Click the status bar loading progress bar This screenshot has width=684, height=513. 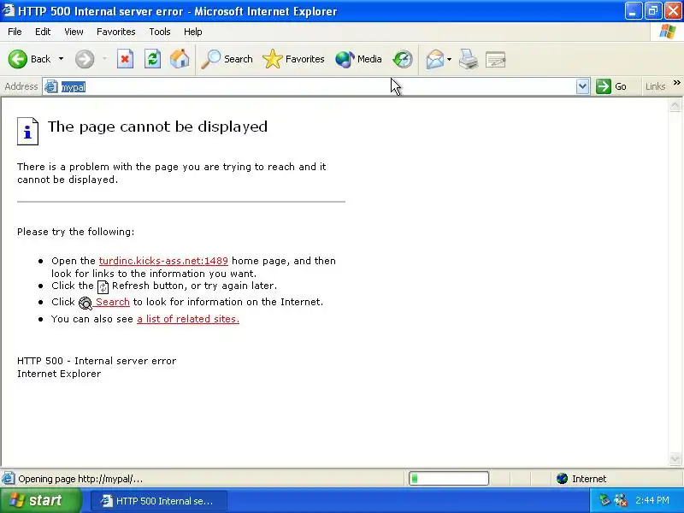(449, 479)
